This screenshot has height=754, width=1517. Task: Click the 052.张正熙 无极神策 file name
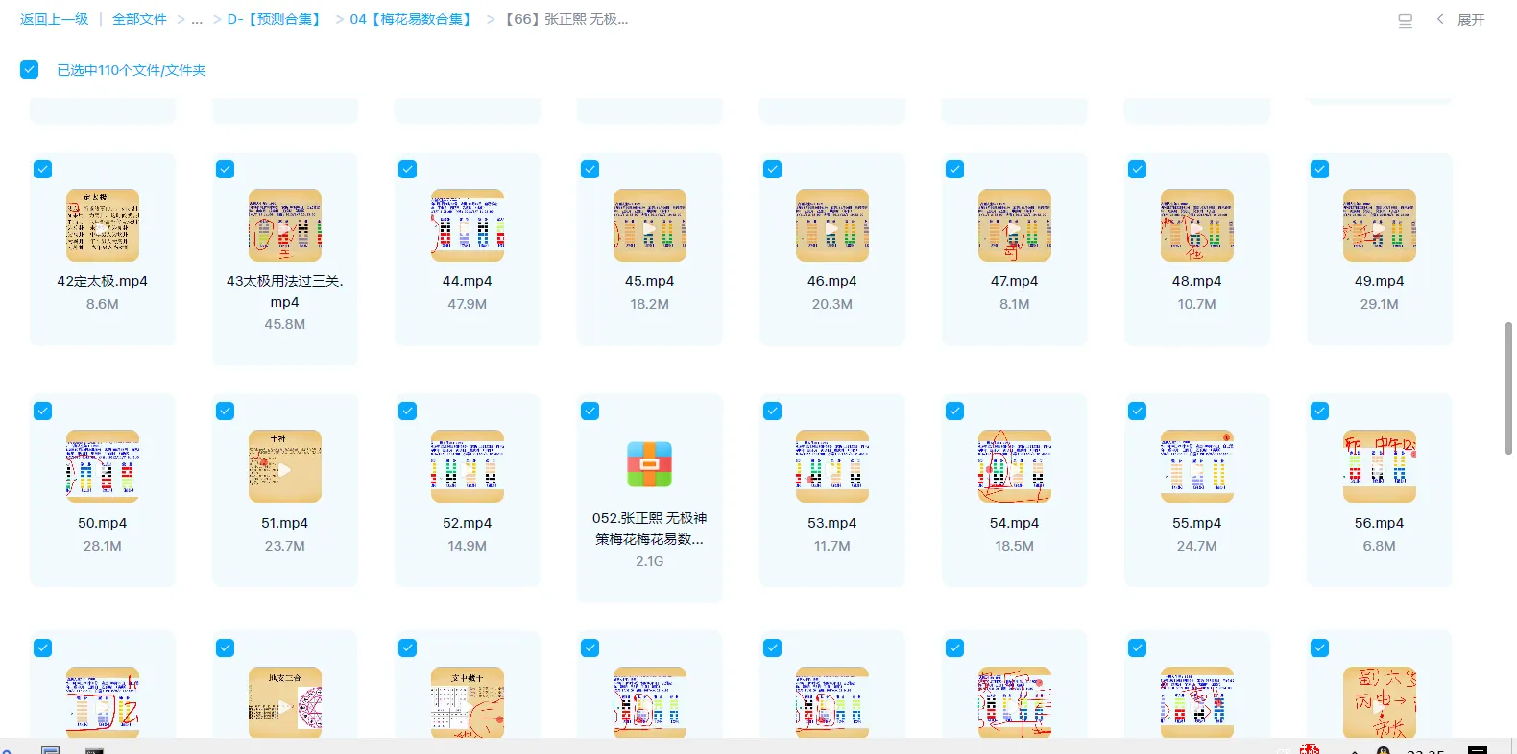pos(650,529)
